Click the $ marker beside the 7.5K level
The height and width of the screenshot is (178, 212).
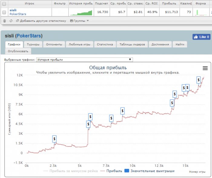click(172, 103)
